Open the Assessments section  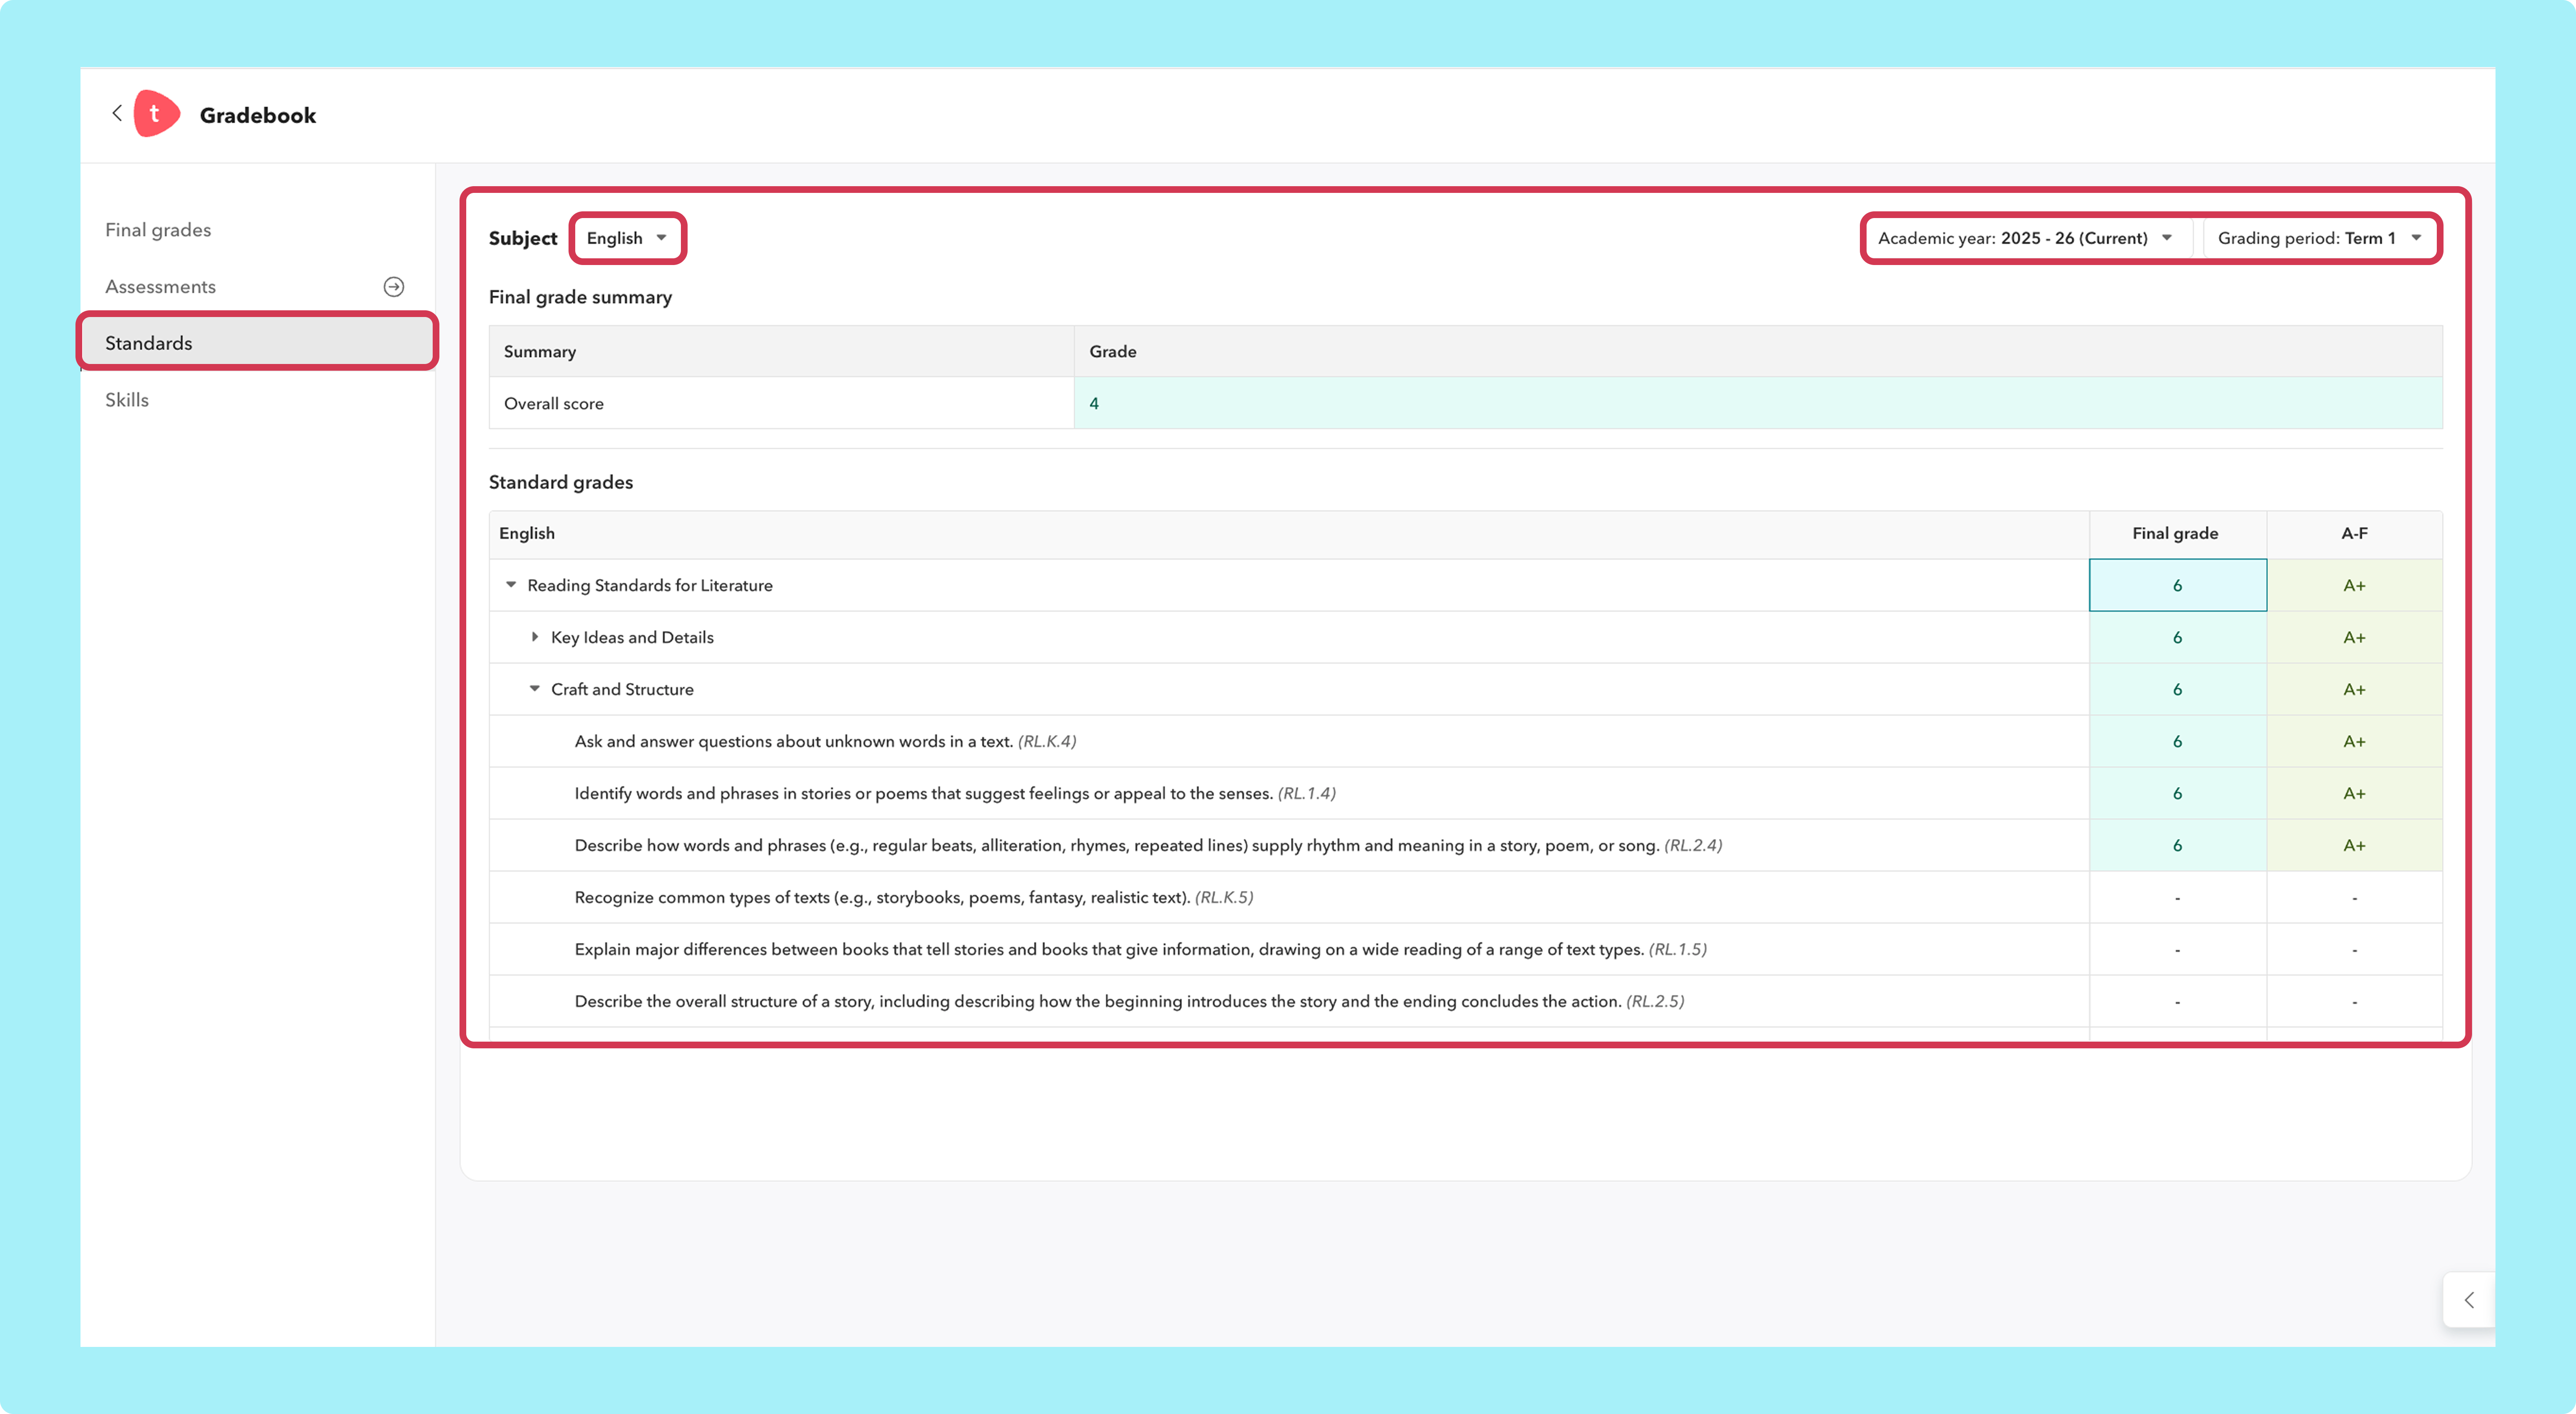click(160, 287)
